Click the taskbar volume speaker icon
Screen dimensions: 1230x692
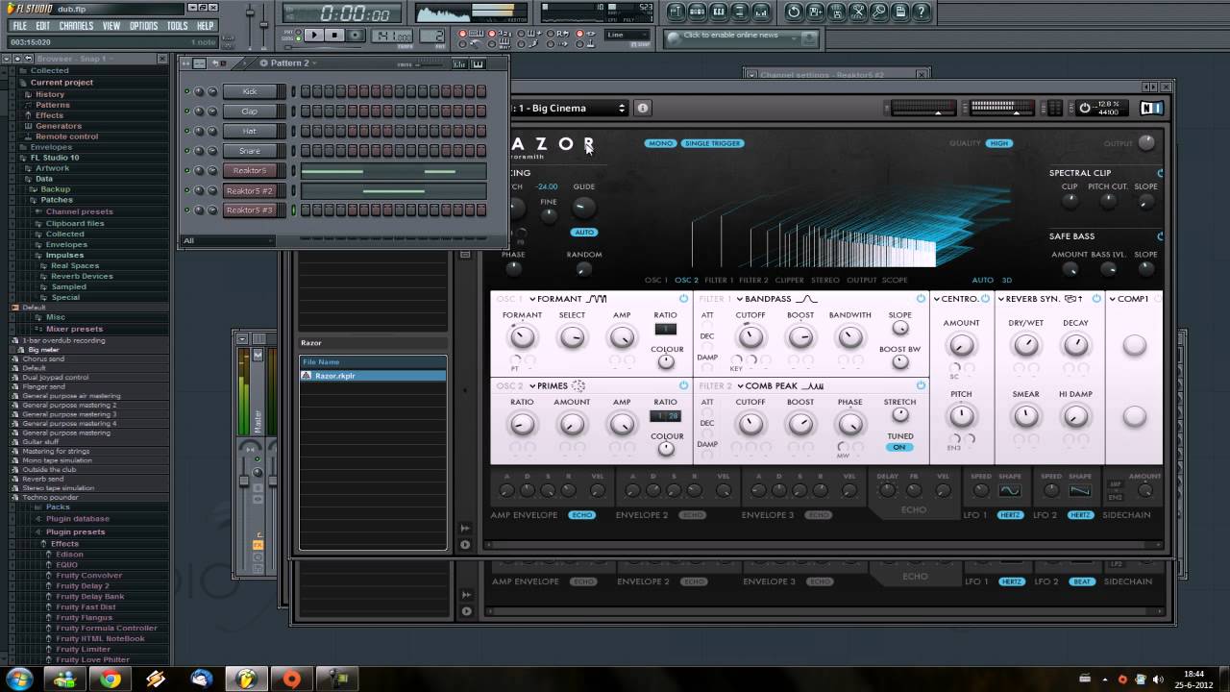1158,680
